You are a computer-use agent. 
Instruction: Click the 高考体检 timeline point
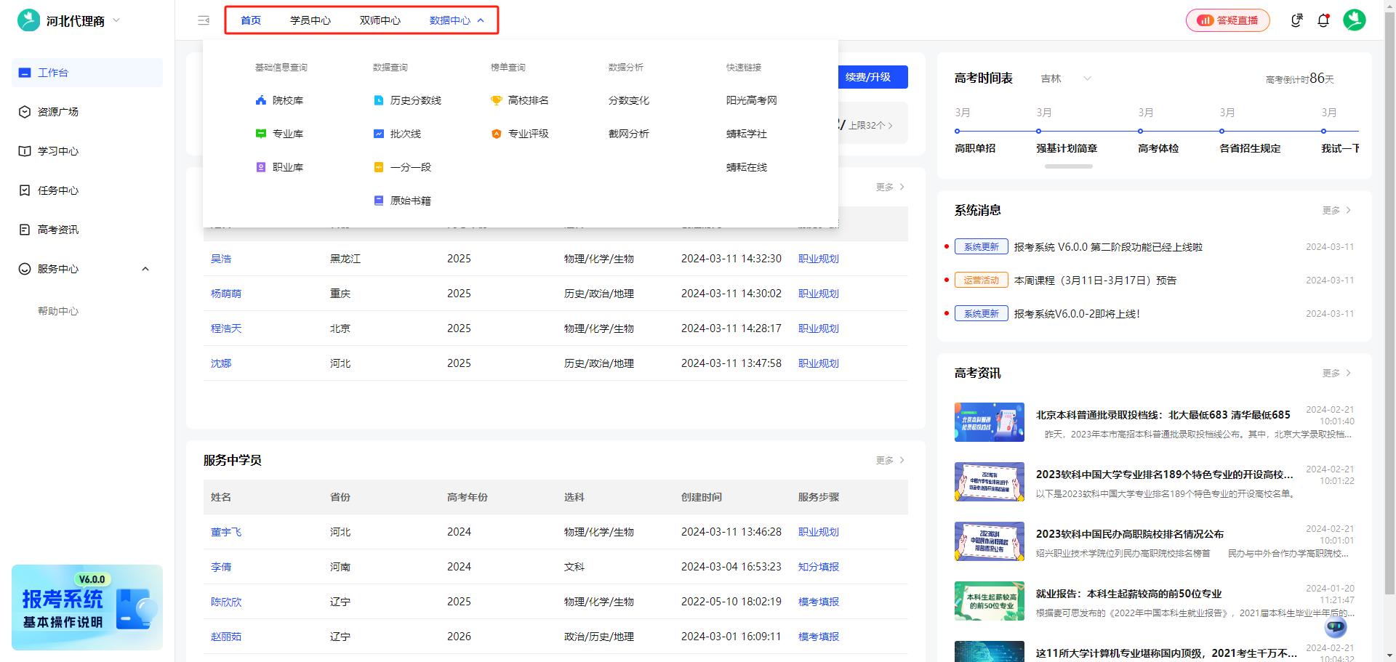(1141, 131)
